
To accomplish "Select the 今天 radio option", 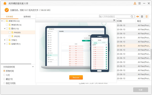I will 4,75.
